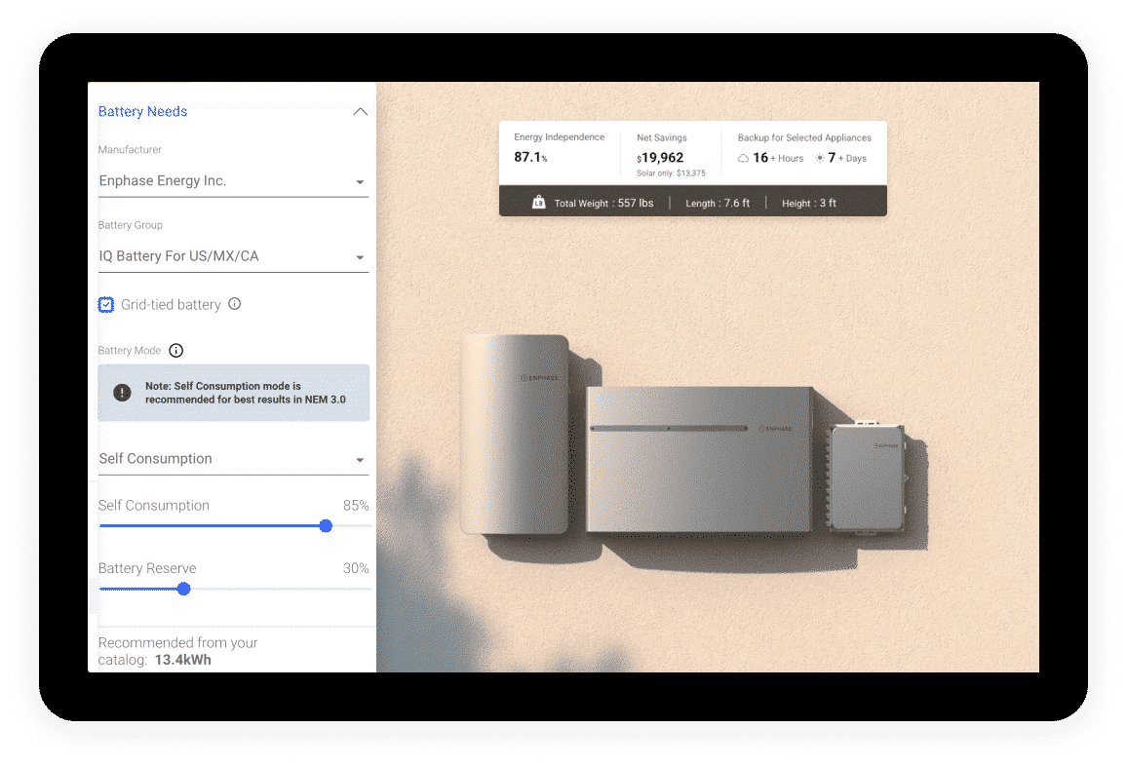Click the sun icon beside 7 + Days
Image resolution: width=1127 pixels, height=766 pixels.
tap(819, 158)
